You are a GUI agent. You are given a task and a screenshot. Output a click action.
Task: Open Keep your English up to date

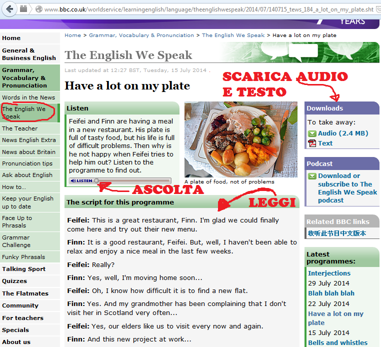(x=30, y=202)
